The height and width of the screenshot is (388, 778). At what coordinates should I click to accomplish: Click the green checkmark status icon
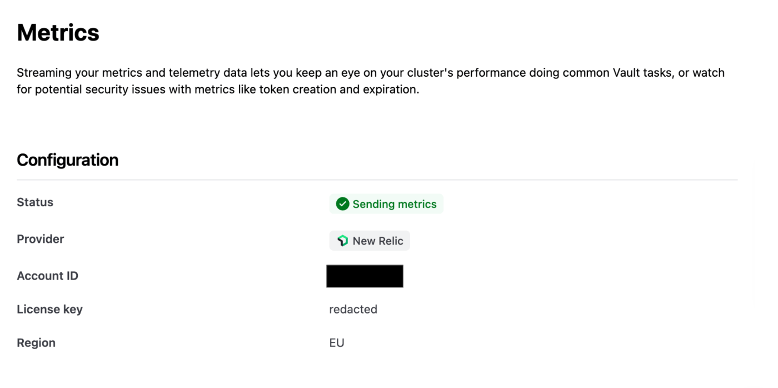342,204
